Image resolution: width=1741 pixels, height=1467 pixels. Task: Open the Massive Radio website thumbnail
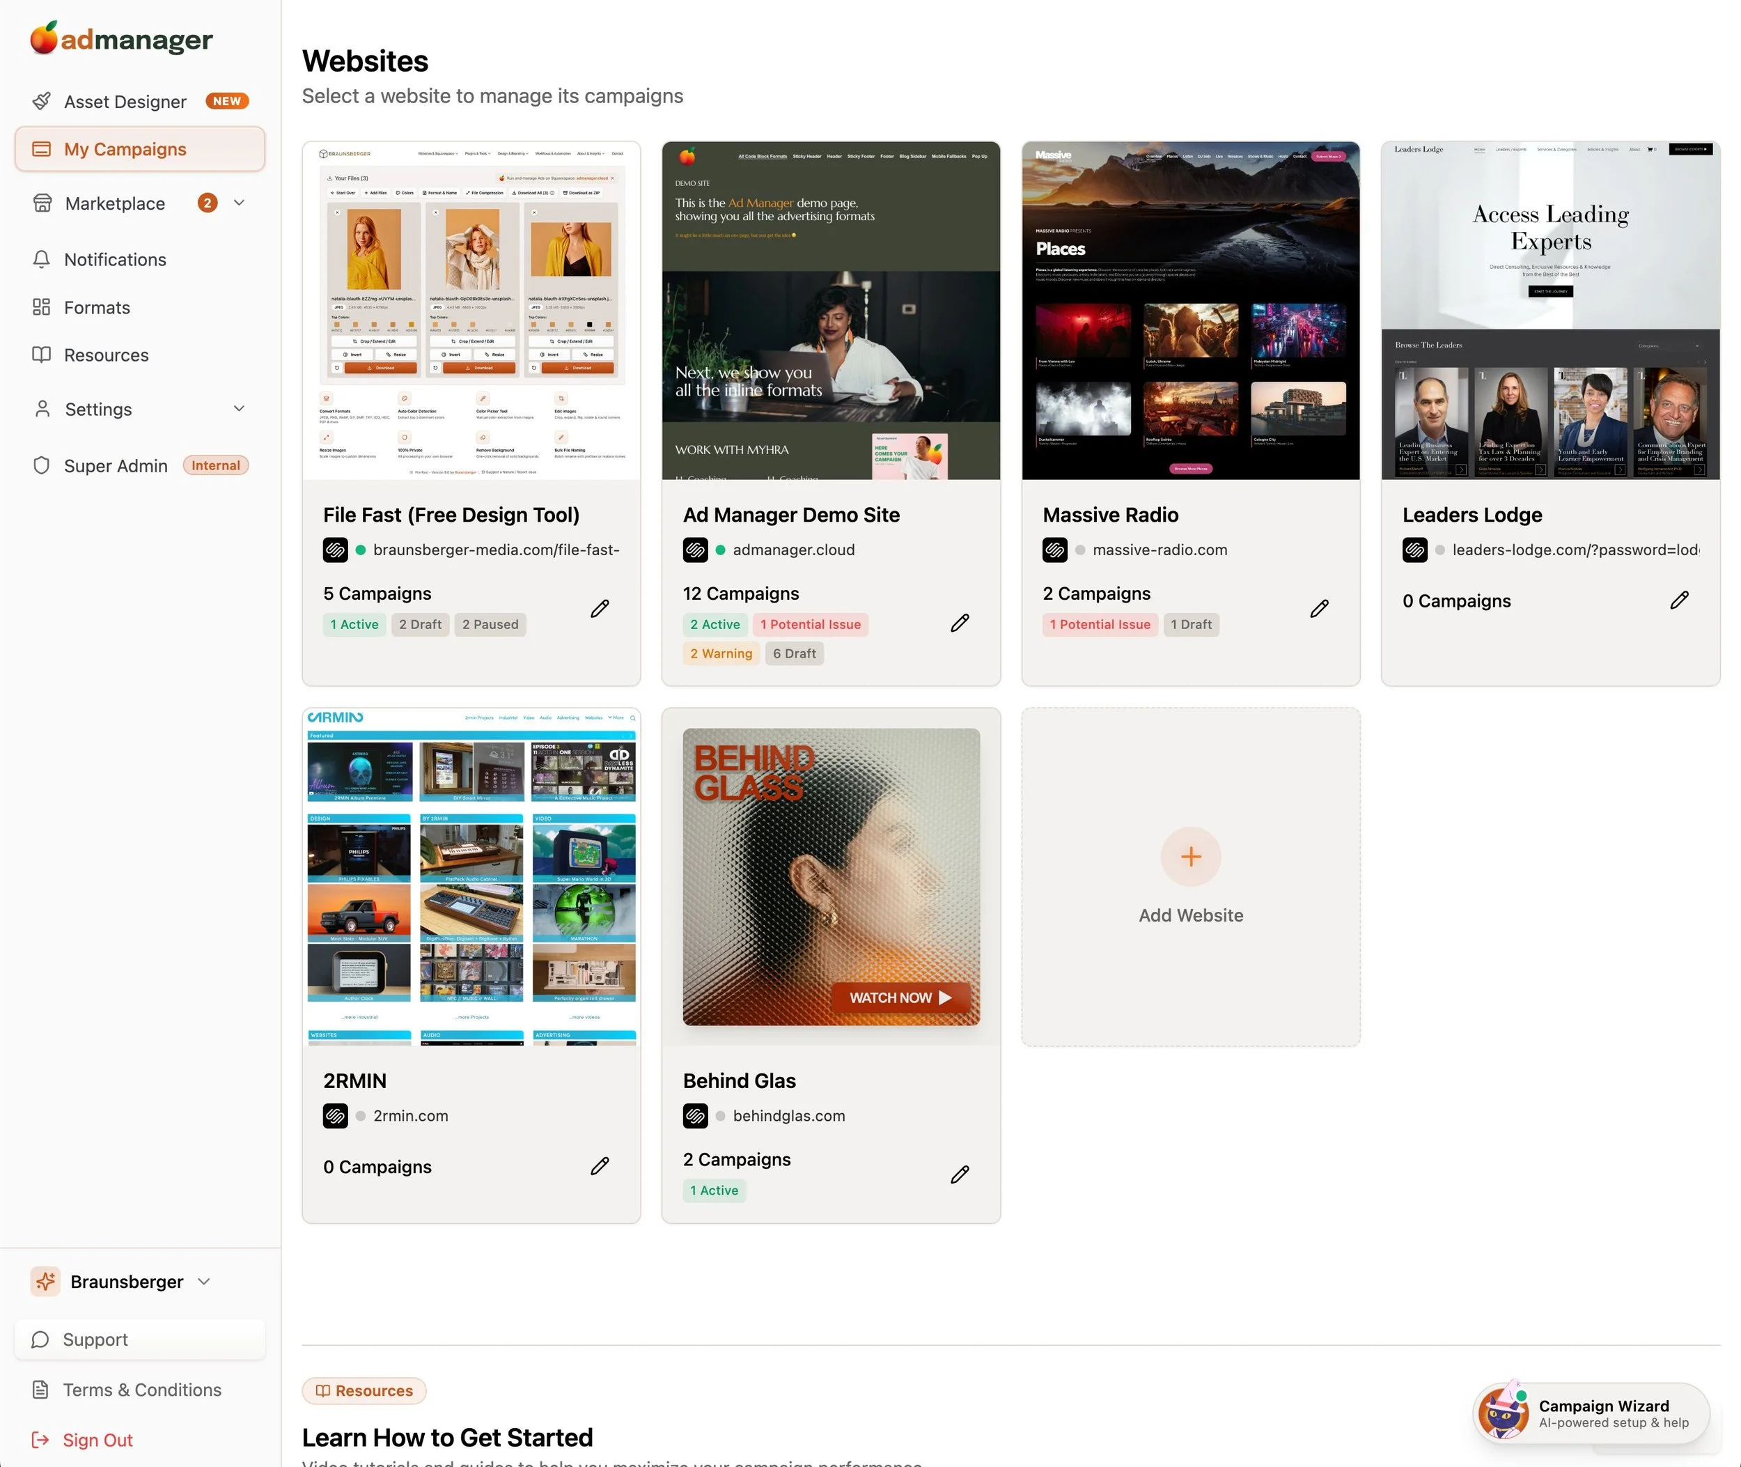[1189, 310]
